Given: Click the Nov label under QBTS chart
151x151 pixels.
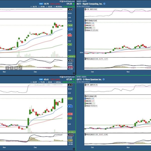Looking at the screenshot, I should click(128, 147).
